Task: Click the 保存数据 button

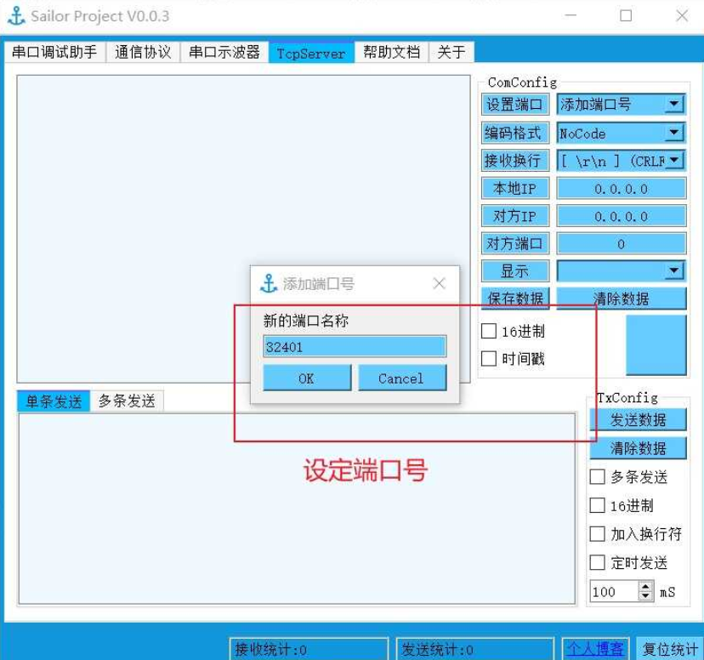Action: pos(514,299)
